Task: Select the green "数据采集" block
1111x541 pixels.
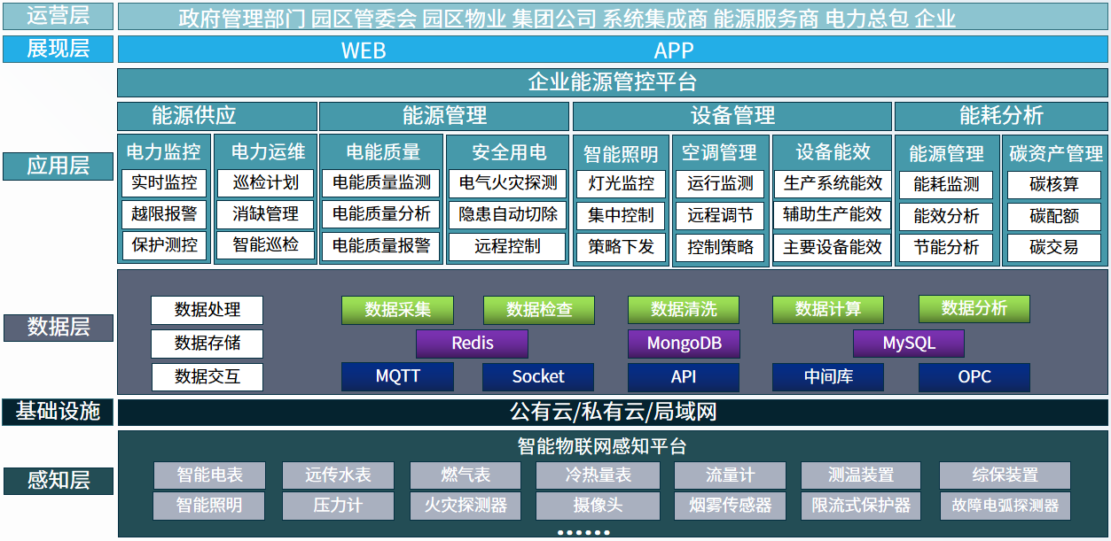Action: (398, 309)
